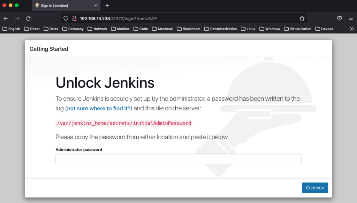Open the shield tracking protection icon
The height and width of the screenshot is (203, 357).
tap(66, 18)
